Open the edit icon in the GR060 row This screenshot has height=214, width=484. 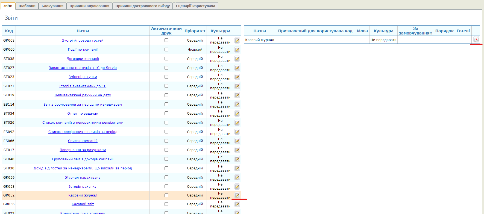237,50
